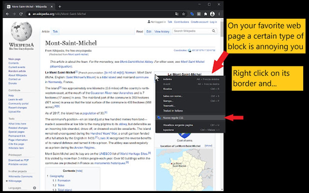Open Main page sidebar link
Image resolution: width=309 pixels, height=193 pixels.
click(x=14, y=59)
